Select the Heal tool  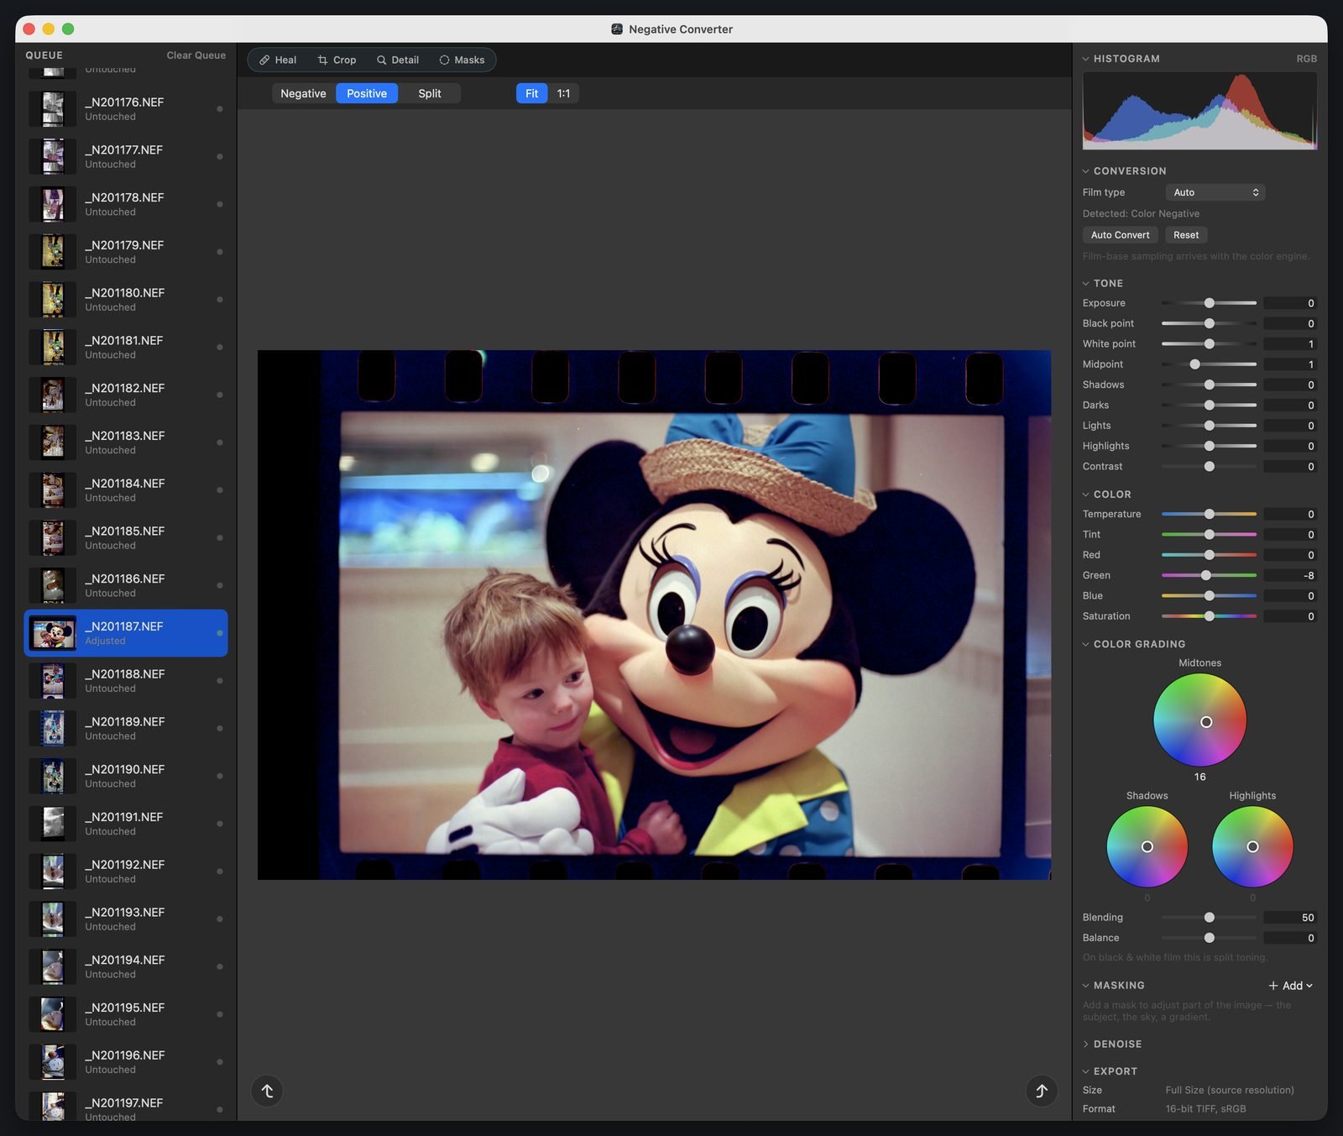[278, 60]
